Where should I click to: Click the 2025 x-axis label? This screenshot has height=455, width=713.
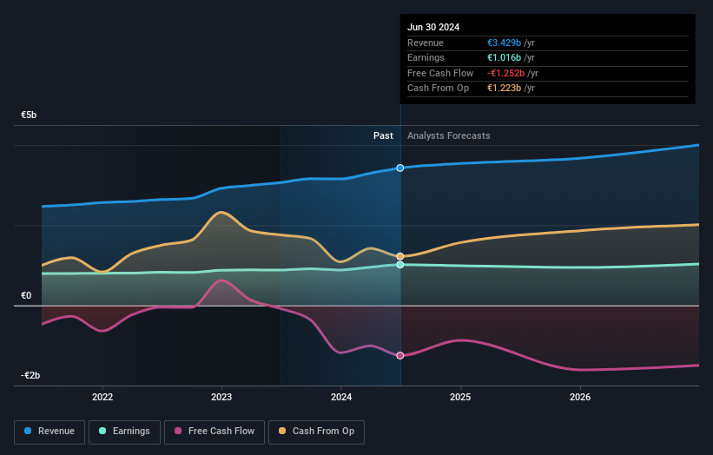coord(460,397)
